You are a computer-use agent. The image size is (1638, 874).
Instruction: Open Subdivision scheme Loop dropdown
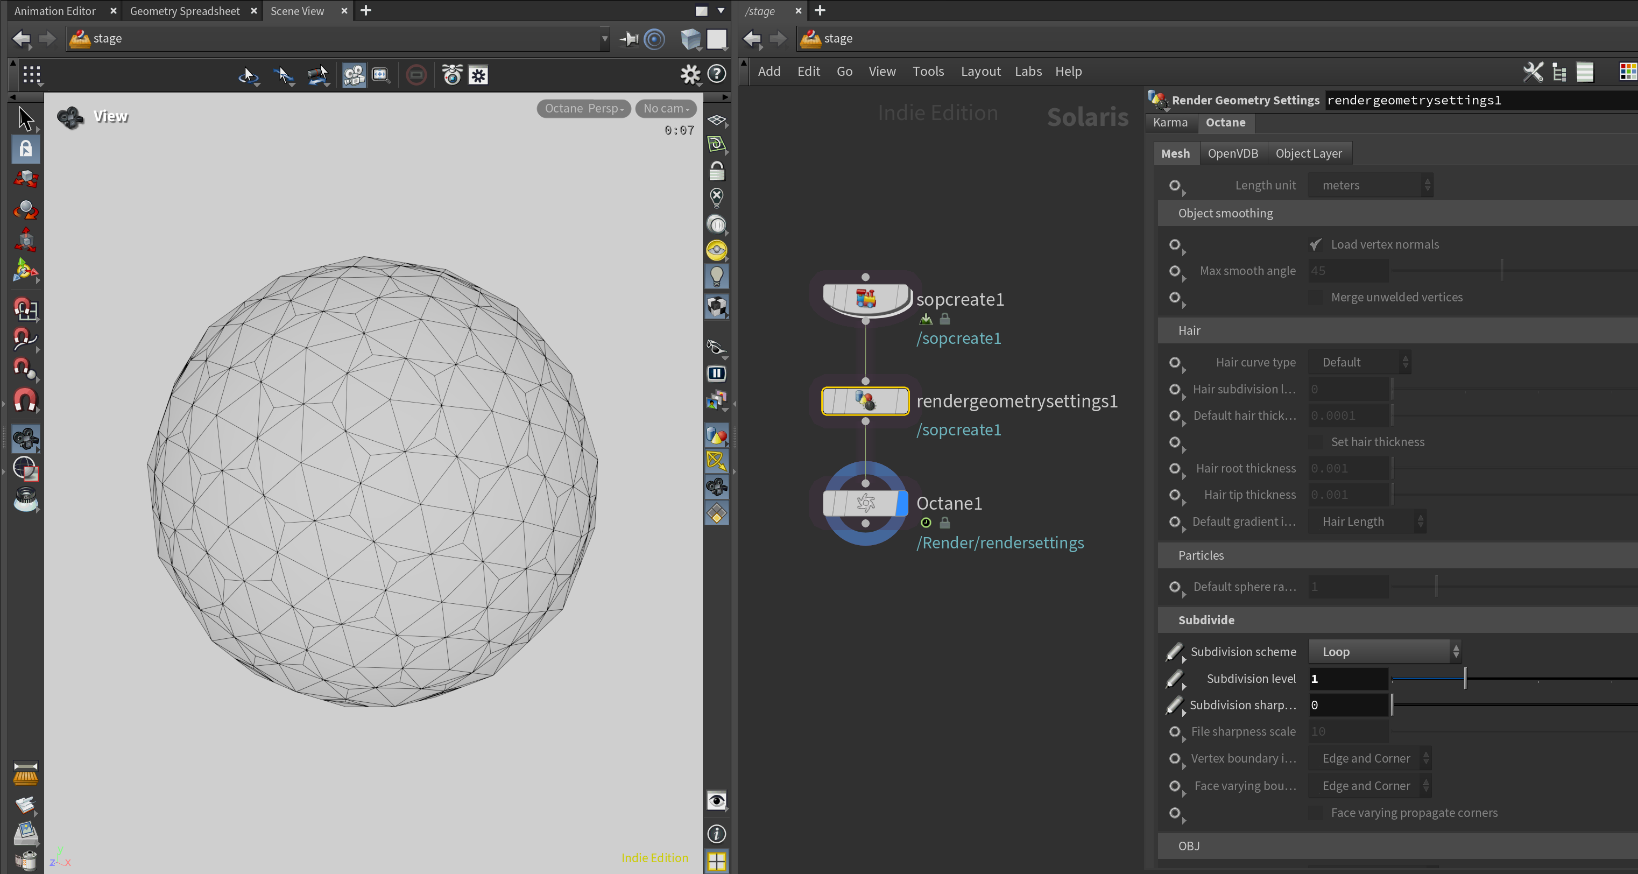click(x=1385, y=651)
